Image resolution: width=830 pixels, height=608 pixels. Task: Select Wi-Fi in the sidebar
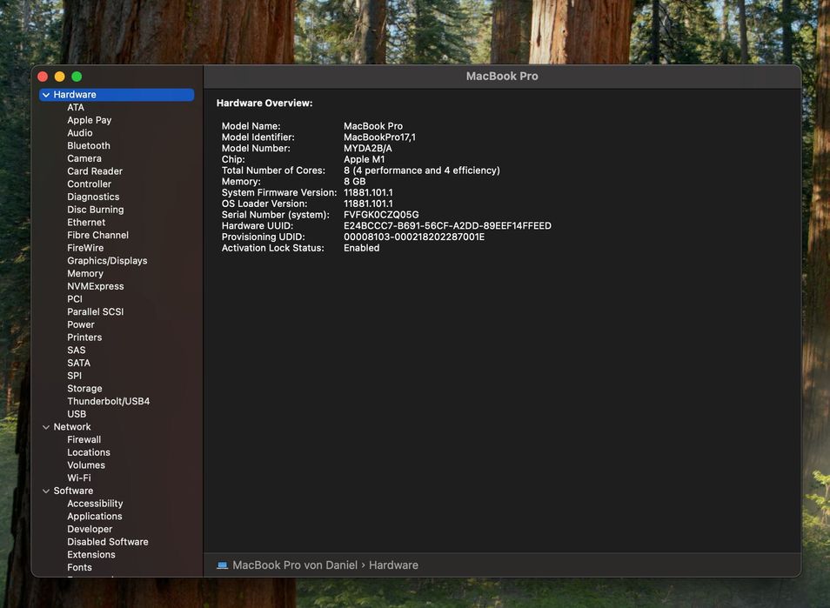point(79,478)
